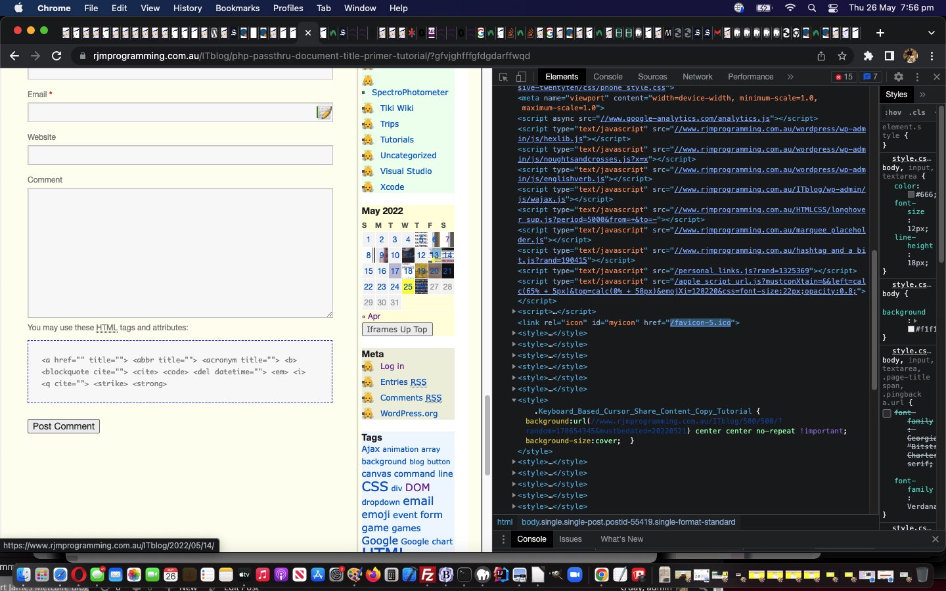Viewport: 946px width, 591px height.
Task: Click the Spotlight search icon in menu bar
Action: tap(812, 8)
